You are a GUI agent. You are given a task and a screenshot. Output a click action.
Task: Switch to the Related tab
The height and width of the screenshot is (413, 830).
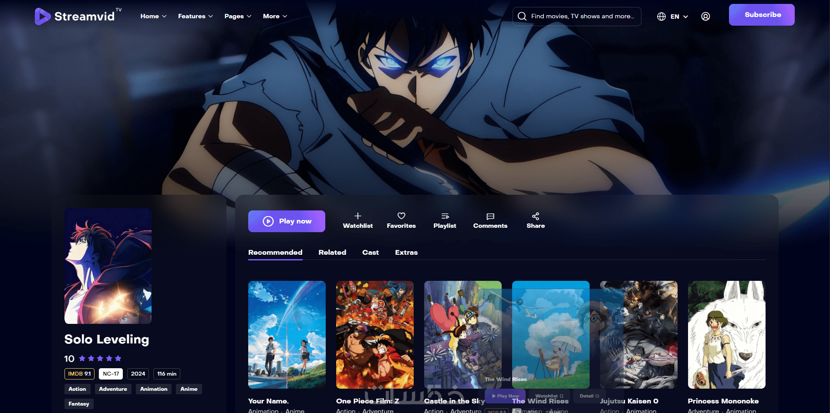coord(332,253)
